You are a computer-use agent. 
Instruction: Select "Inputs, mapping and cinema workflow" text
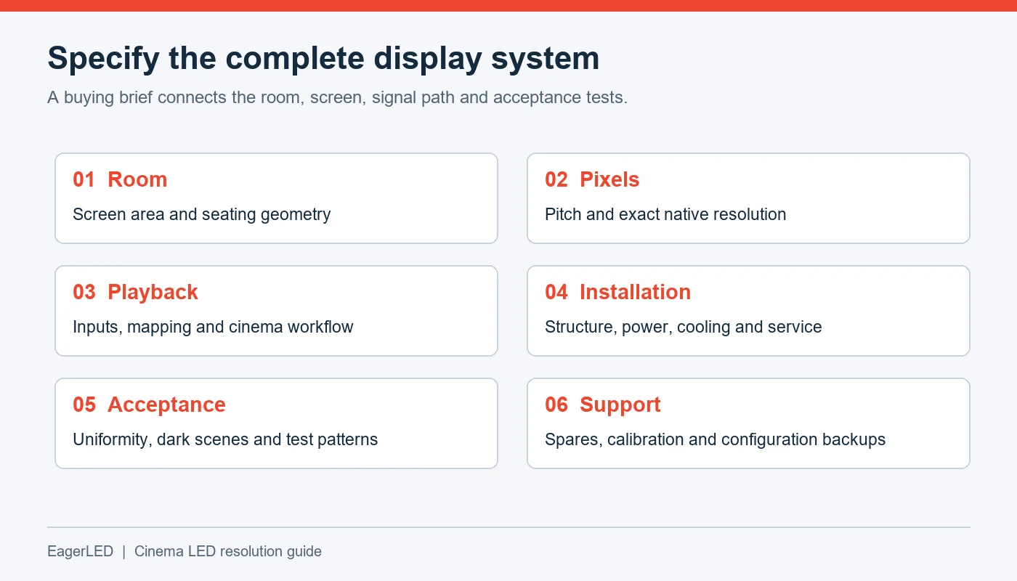coord(213,327)
